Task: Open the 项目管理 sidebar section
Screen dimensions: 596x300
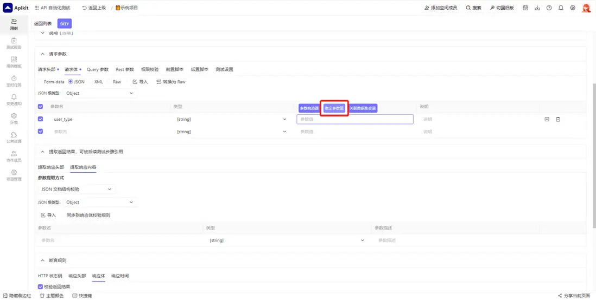Action: [x=14, y=175]
